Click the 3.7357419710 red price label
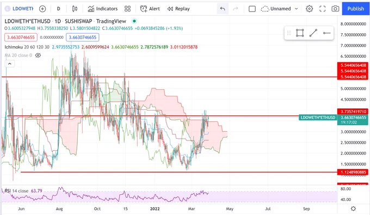The height and width of the screenshot is (215, 370). [x=353, y=112]
